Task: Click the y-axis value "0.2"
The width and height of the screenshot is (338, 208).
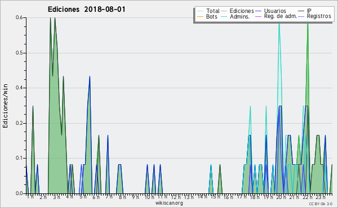Action: pos(19,123)
